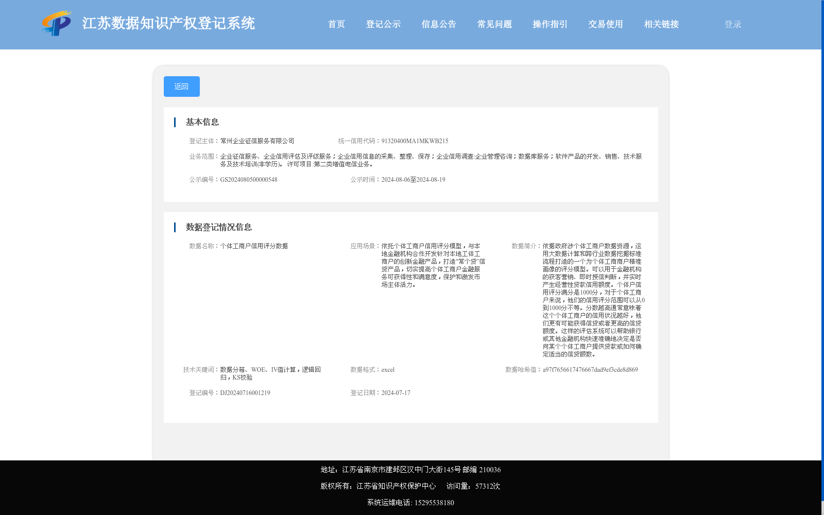Open the 常见问题 menu item
Screen dimensions: 824x515
(494, 24)
